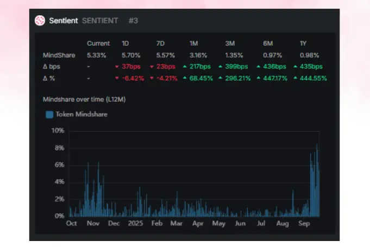Click the green up arrow beside 296.21%

click(x=221, y=78)
